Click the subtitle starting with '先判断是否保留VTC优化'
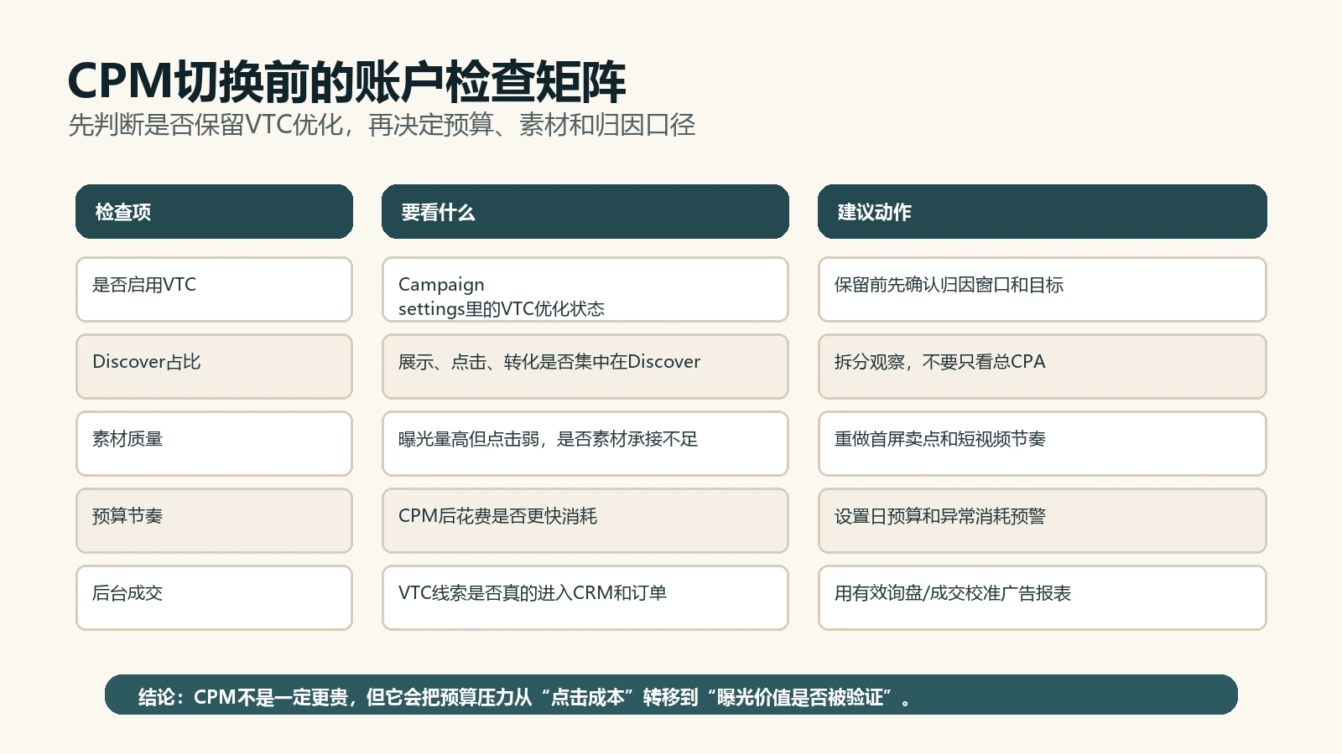The image size is (1342, 754). [382, 125]
